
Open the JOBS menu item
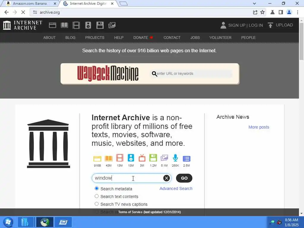[x=195, y=38]
